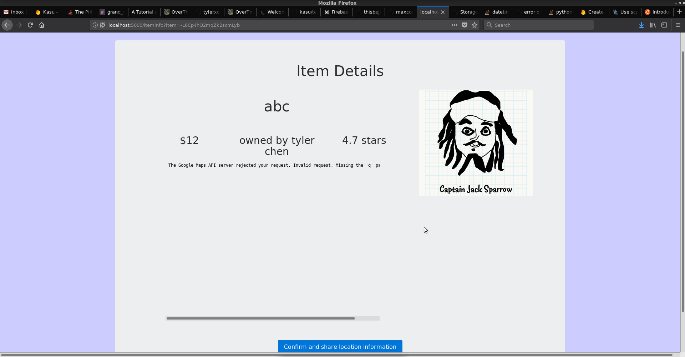Click the "$12" price text
The image size is (685, 357).
[189, 140]
